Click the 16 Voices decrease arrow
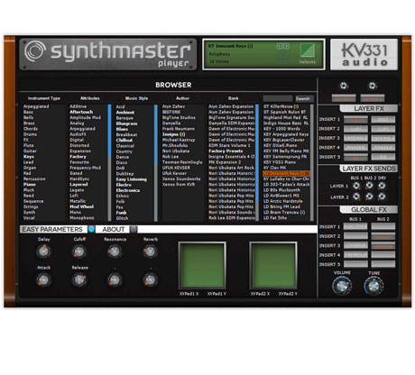Image resolution: width=415 pixels, height=375 pixels. (x=280, y=61)
